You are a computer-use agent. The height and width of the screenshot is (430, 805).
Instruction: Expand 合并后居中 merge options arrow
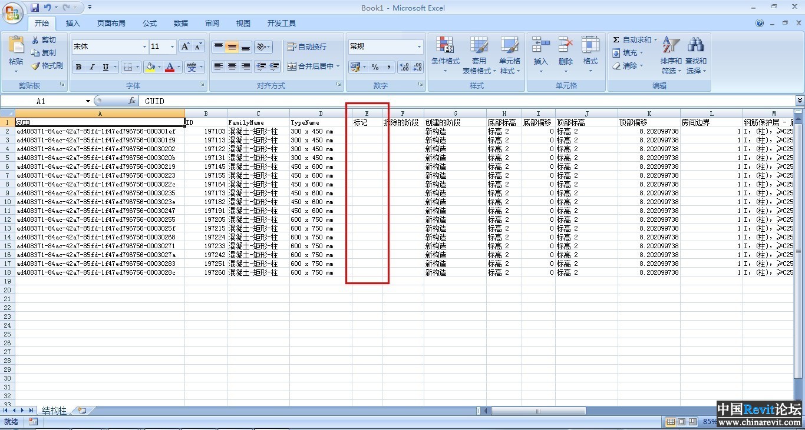[338, 66]
